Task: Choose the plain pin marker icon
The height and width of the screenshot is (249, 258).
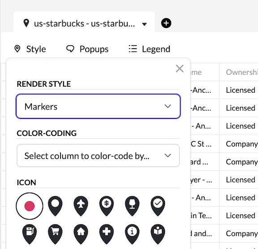Action: (x=55, y=206)
